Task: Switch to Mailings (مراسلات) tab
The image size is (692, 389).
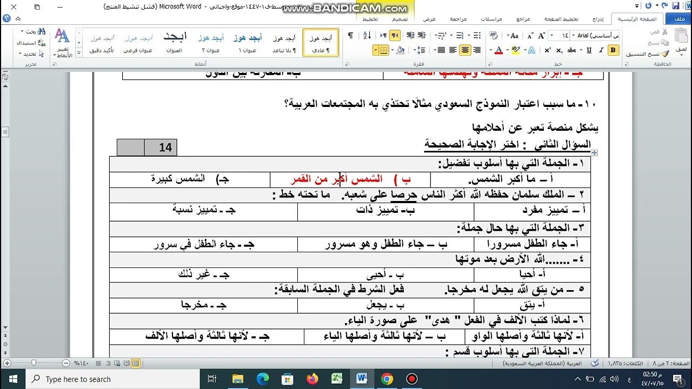Action: click(x=491, y=19)
